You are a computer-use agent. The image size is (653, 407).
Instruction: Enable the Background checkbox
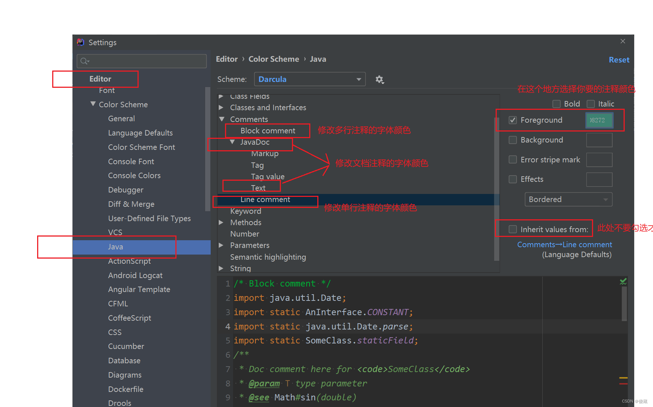click(x=513, y=140)
